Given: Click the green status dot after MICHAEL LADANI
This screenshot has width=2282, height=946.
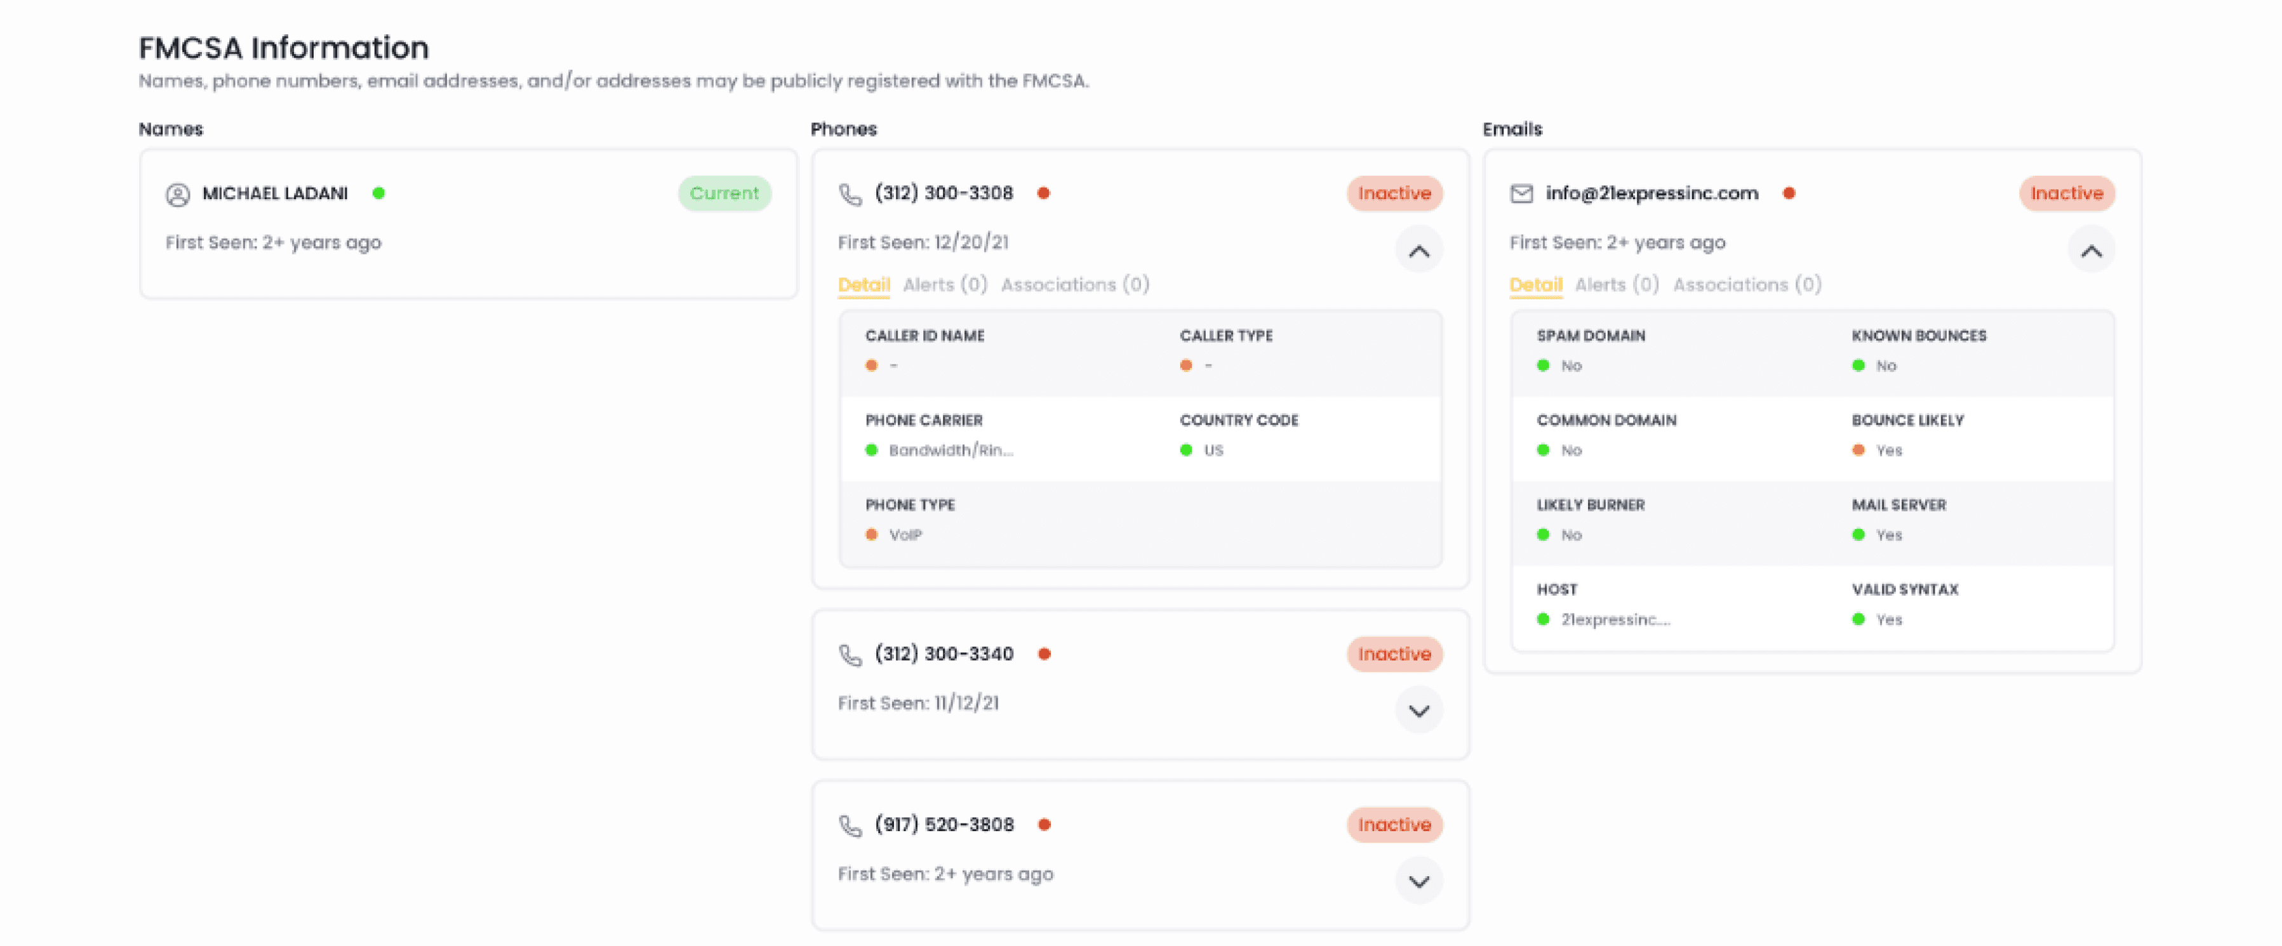Looking at the screenshot, I should pyautogui.click(x=378, y=193).
